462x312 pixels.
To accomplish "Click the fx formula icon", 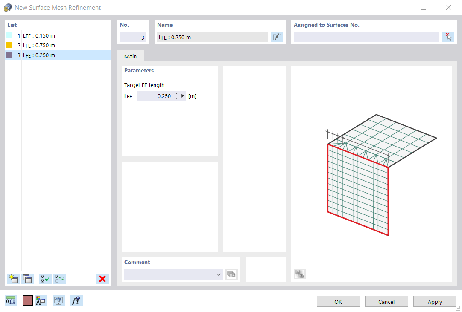I will point(76,300).
